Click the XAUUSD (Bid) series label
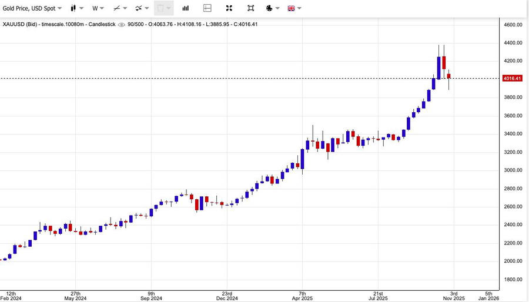 (19, 24)
